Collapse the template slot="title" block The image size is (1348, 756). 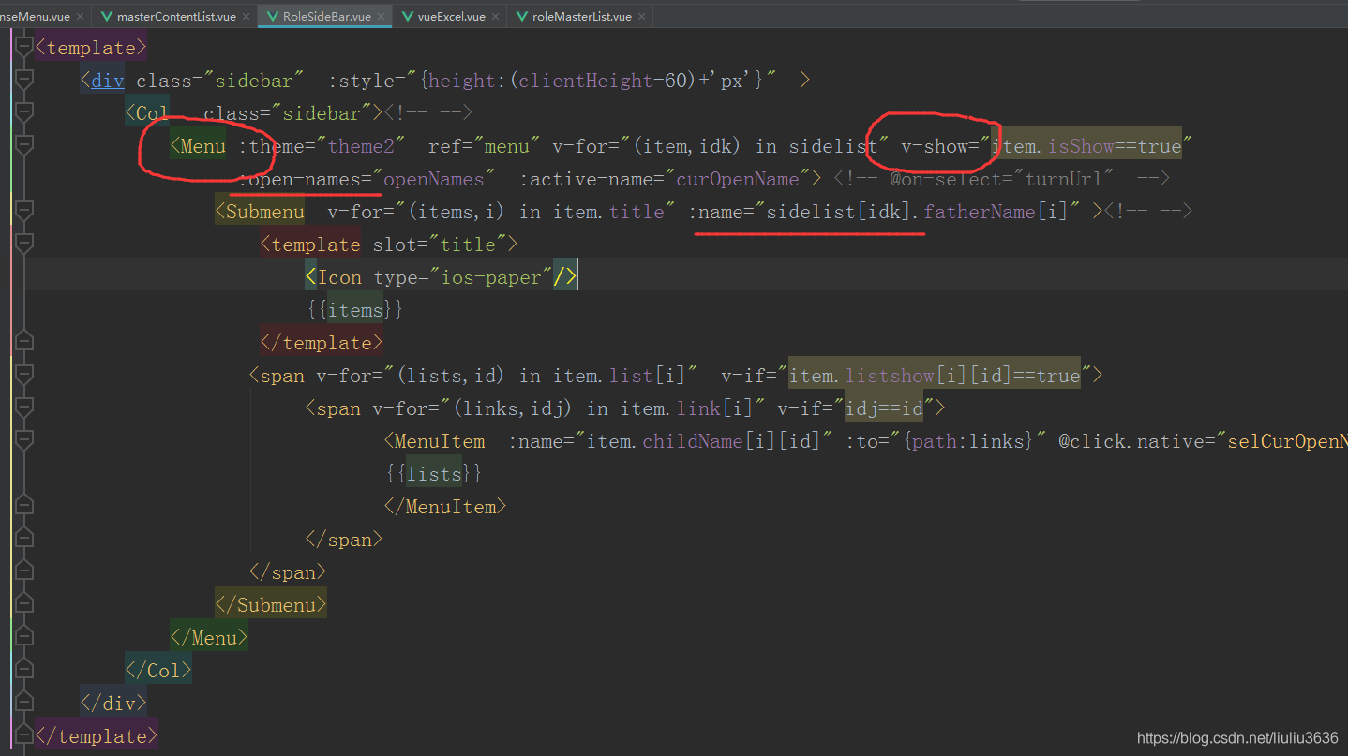[x=24, y=245]
